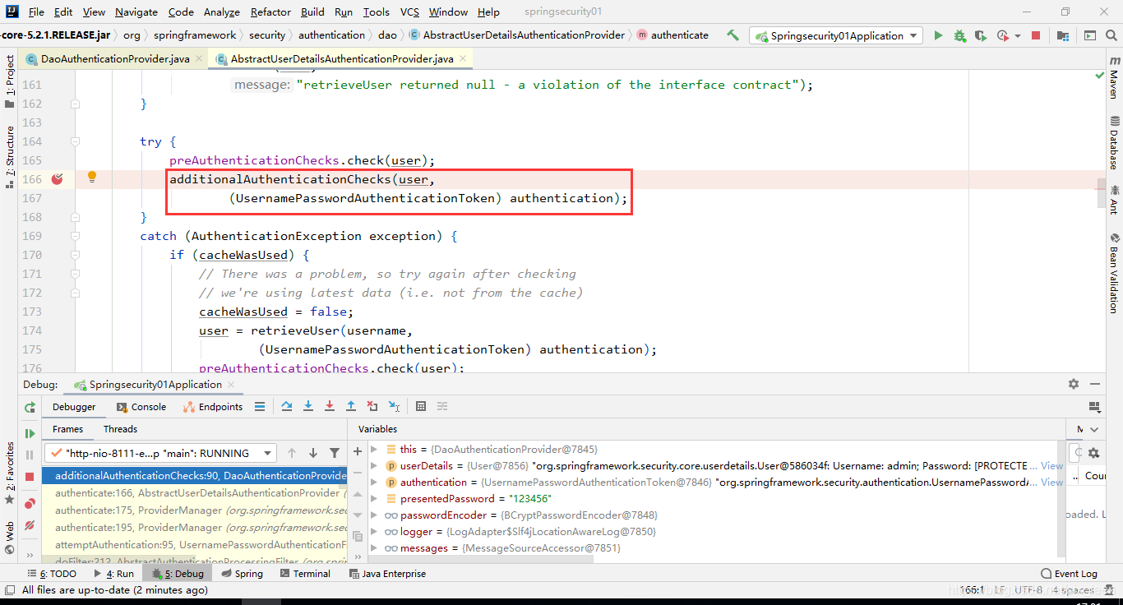Click the Step Over arrow icon
The image size is (1123, 605).
tap(287, 406)
